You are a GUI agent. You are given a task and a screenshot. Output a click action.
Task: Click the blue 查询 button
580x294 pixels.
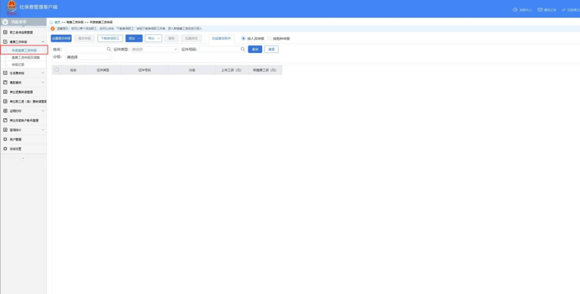pyautogui.click(x=255, y=49)
